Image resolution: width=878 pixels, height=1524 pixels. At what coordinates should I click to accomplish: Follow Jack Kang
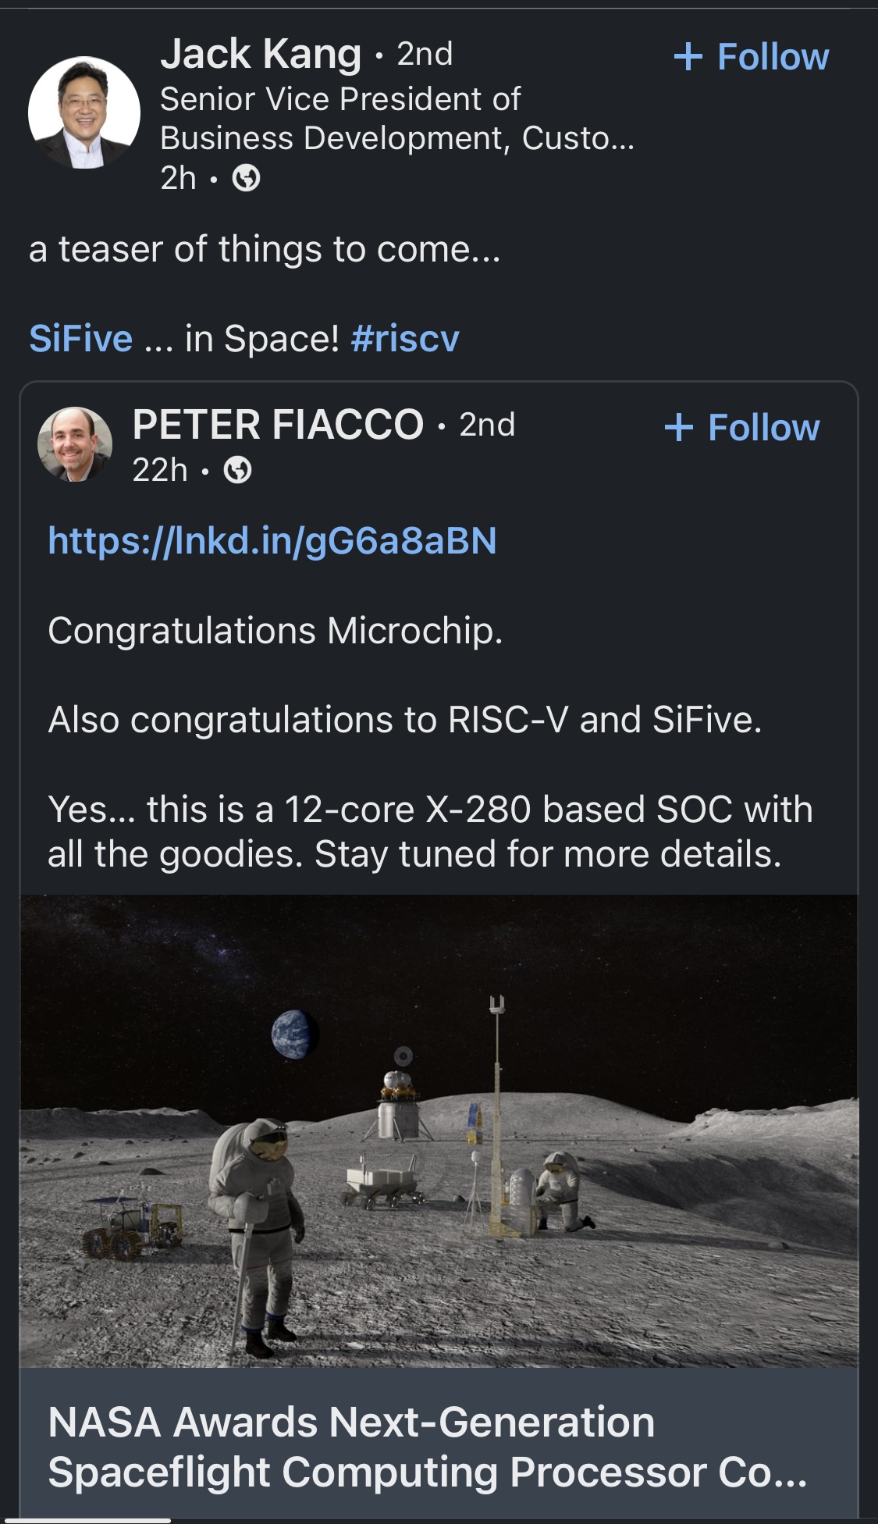(x=752, y=57)
